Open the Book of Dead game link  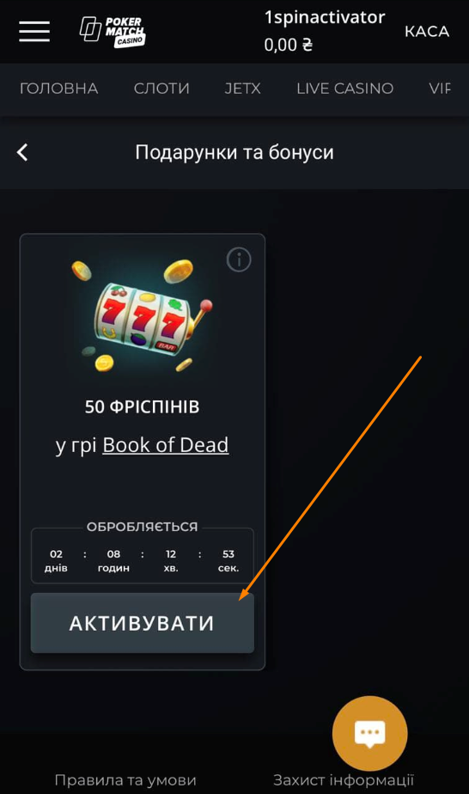point(166,445)
